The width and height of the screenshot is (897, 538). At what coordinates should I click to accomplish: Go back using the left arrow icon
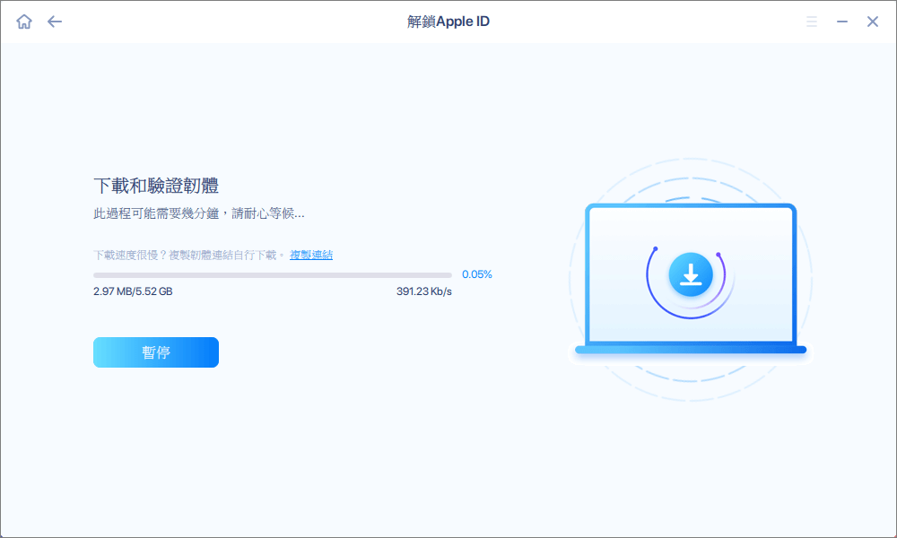[x=54, y=21]
